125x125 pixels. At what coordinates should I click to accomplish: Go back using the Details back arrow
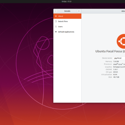(x=56, y=11)
